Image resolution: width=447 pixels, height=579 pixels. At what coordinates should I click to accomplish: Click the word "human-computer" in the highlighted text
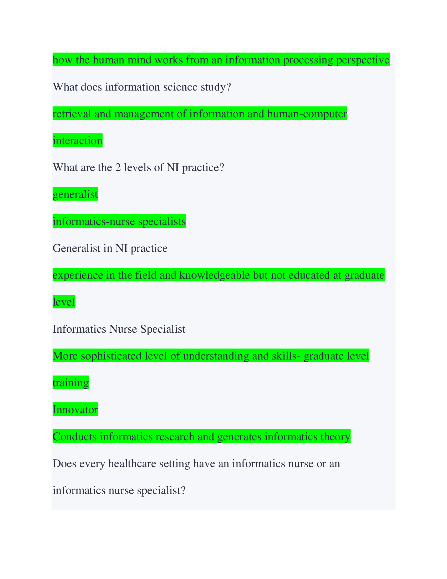tap(307, 114)
